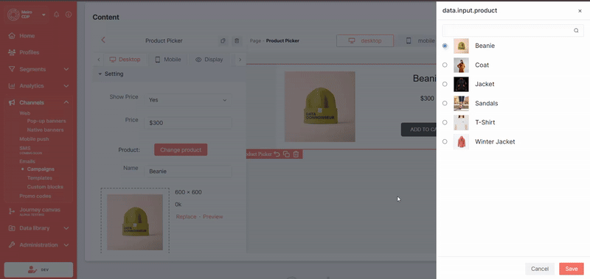Open Promo codes

(x=35, y=196)
